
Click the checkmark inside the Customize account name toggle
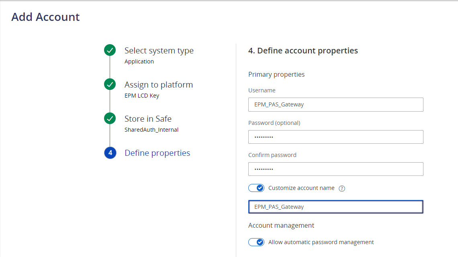pos(260,188)
